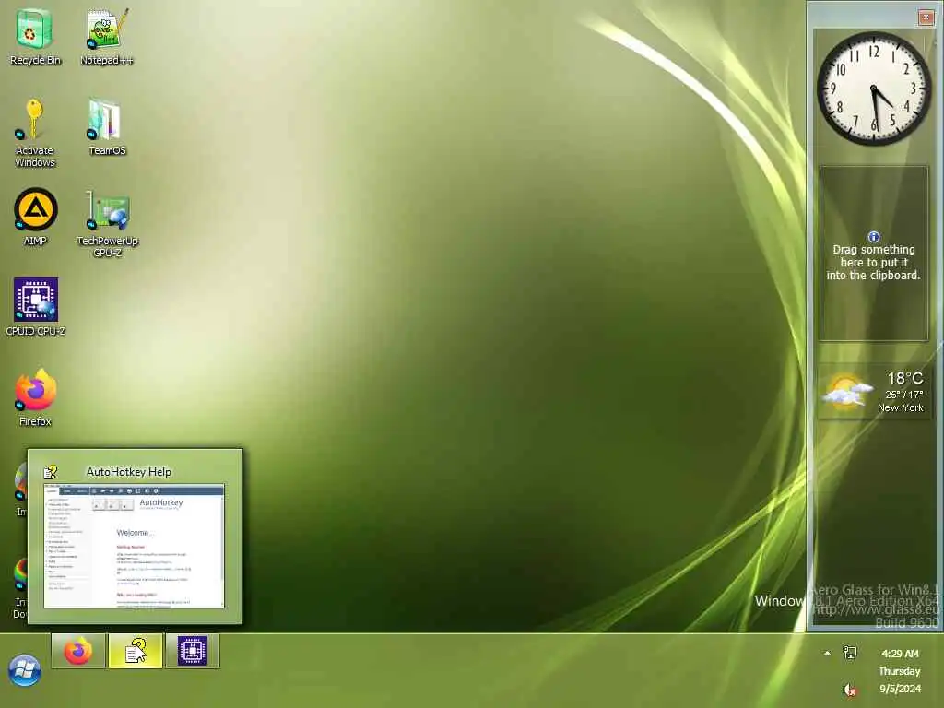Screen dimensions: 944x708
Task: Click the AutoHotkey Help taskbar button
Action: (136, 651)
